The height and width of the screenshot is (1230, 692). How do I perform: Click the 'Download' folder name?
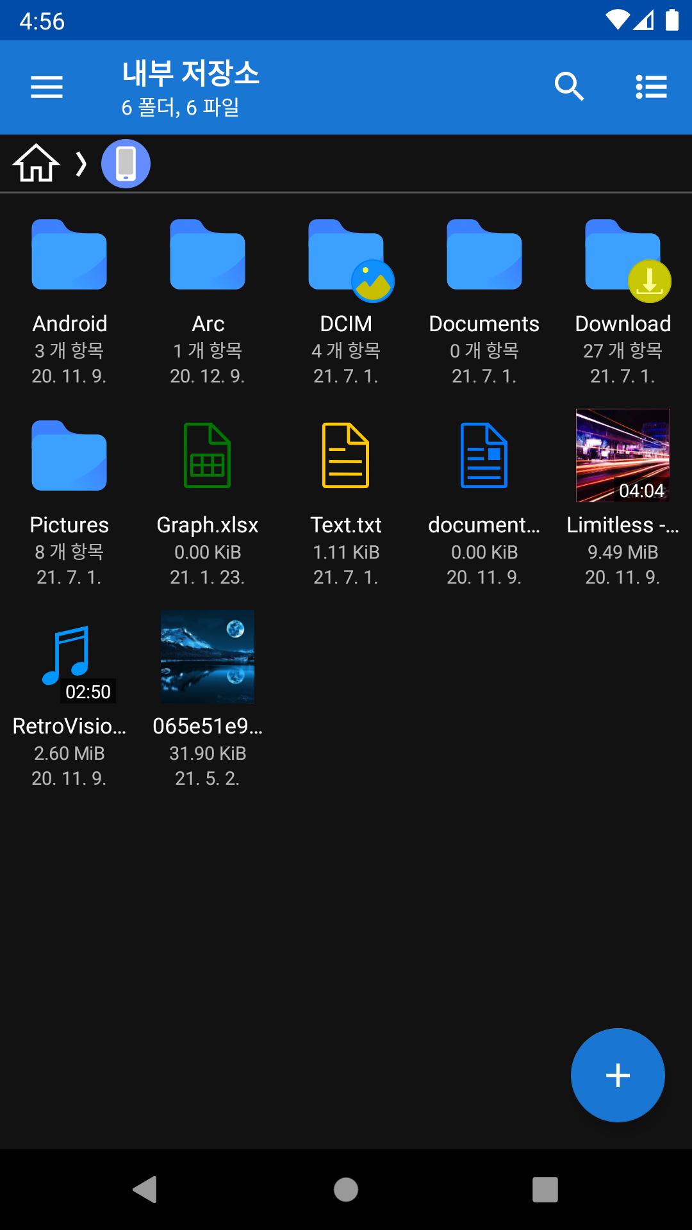[623, 324]
